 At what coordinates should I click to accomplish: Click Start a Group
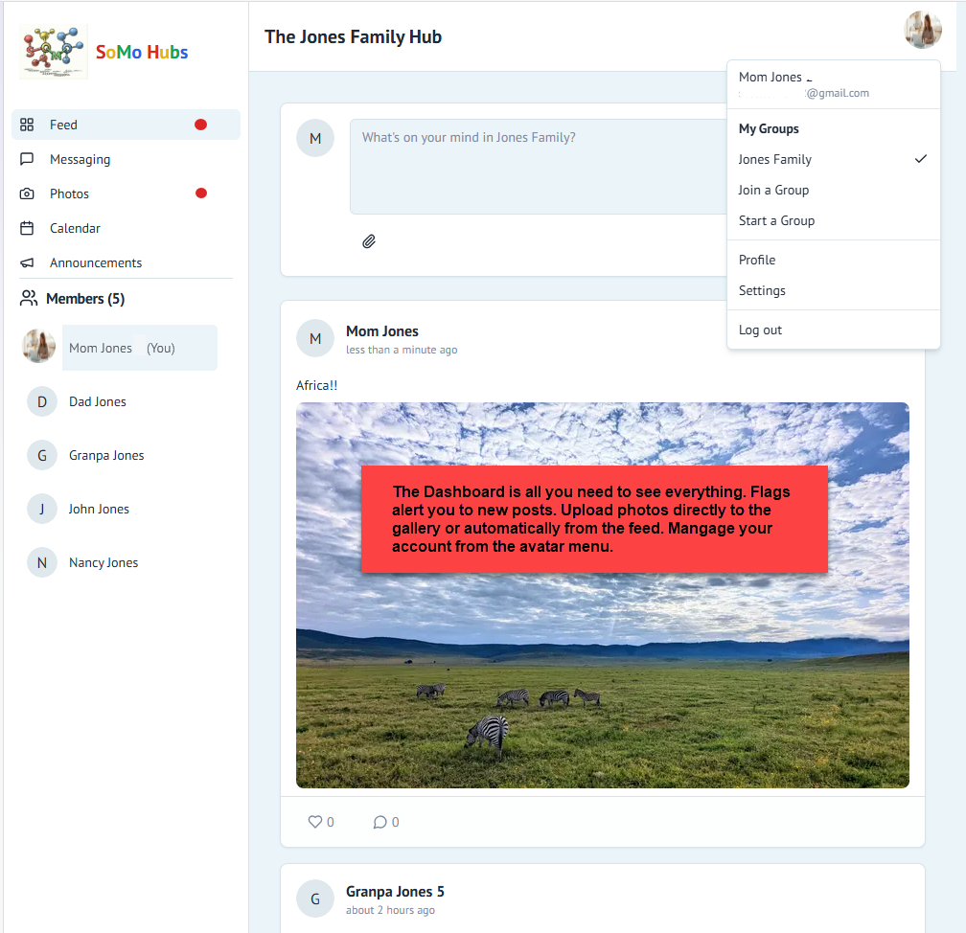click(x=776, y=220)
